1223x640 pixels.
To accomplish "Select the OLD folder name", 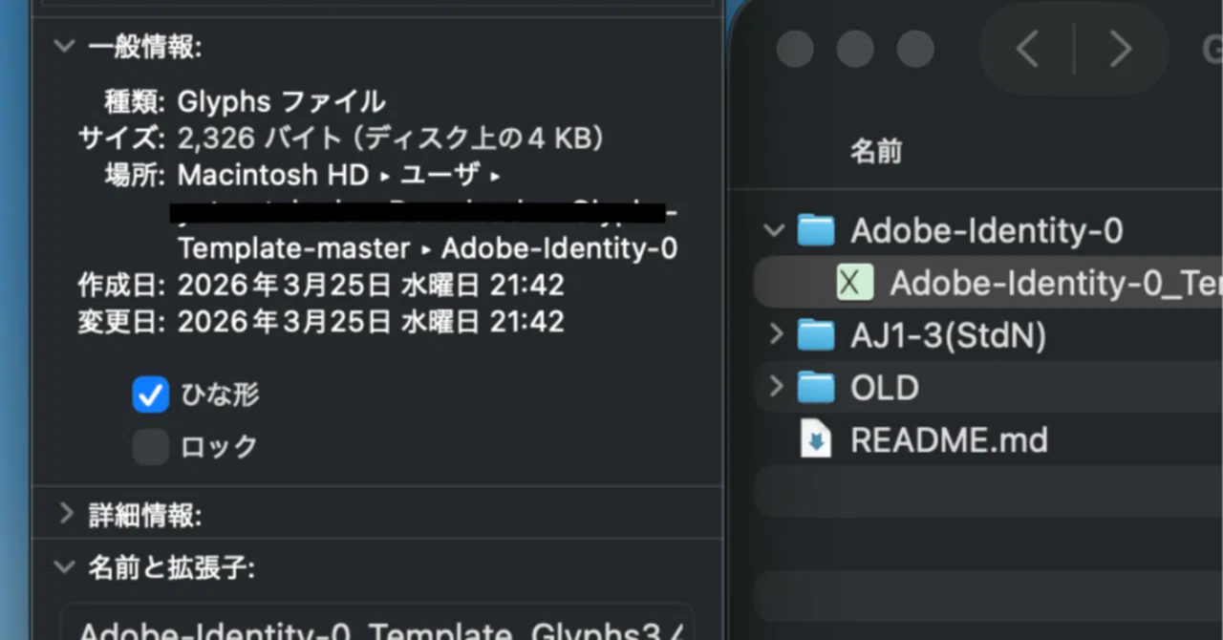I will (x=885, y=388).
